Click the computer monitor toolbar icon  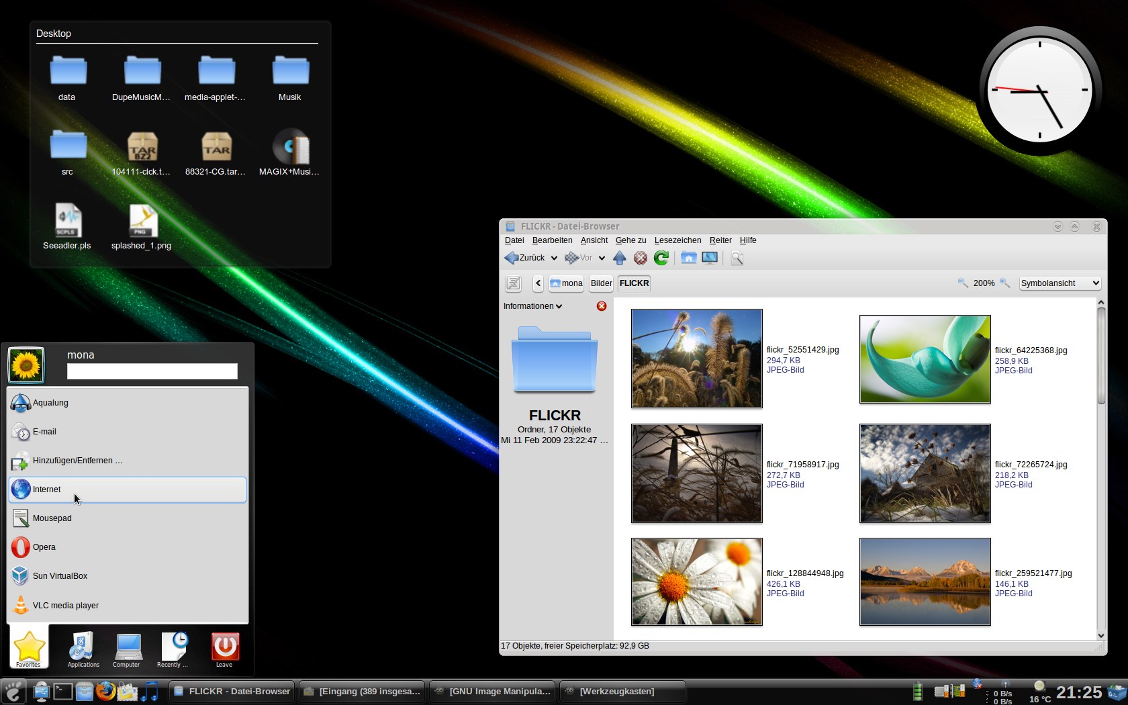click(710, 258)
